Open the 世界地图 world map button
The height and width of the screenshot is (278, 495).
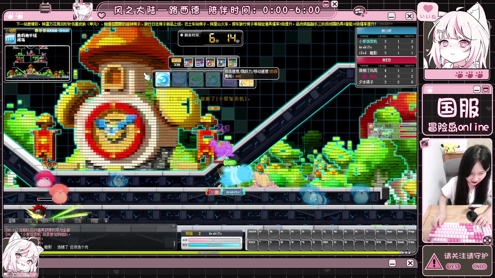pyautogui.click(x=52, y=31)
